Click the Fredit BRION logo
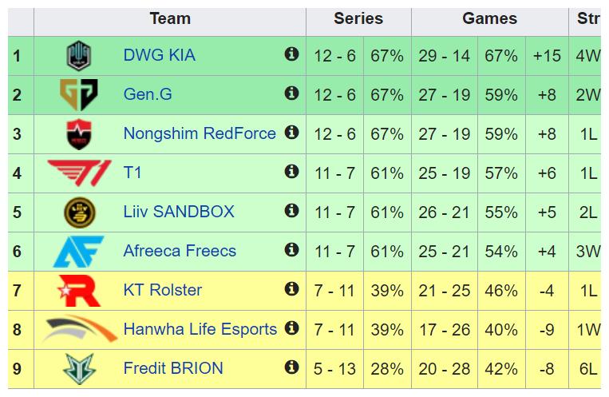The width and height of the screenshot is (609, 397). pyautogui.click(x=79, y=368)
